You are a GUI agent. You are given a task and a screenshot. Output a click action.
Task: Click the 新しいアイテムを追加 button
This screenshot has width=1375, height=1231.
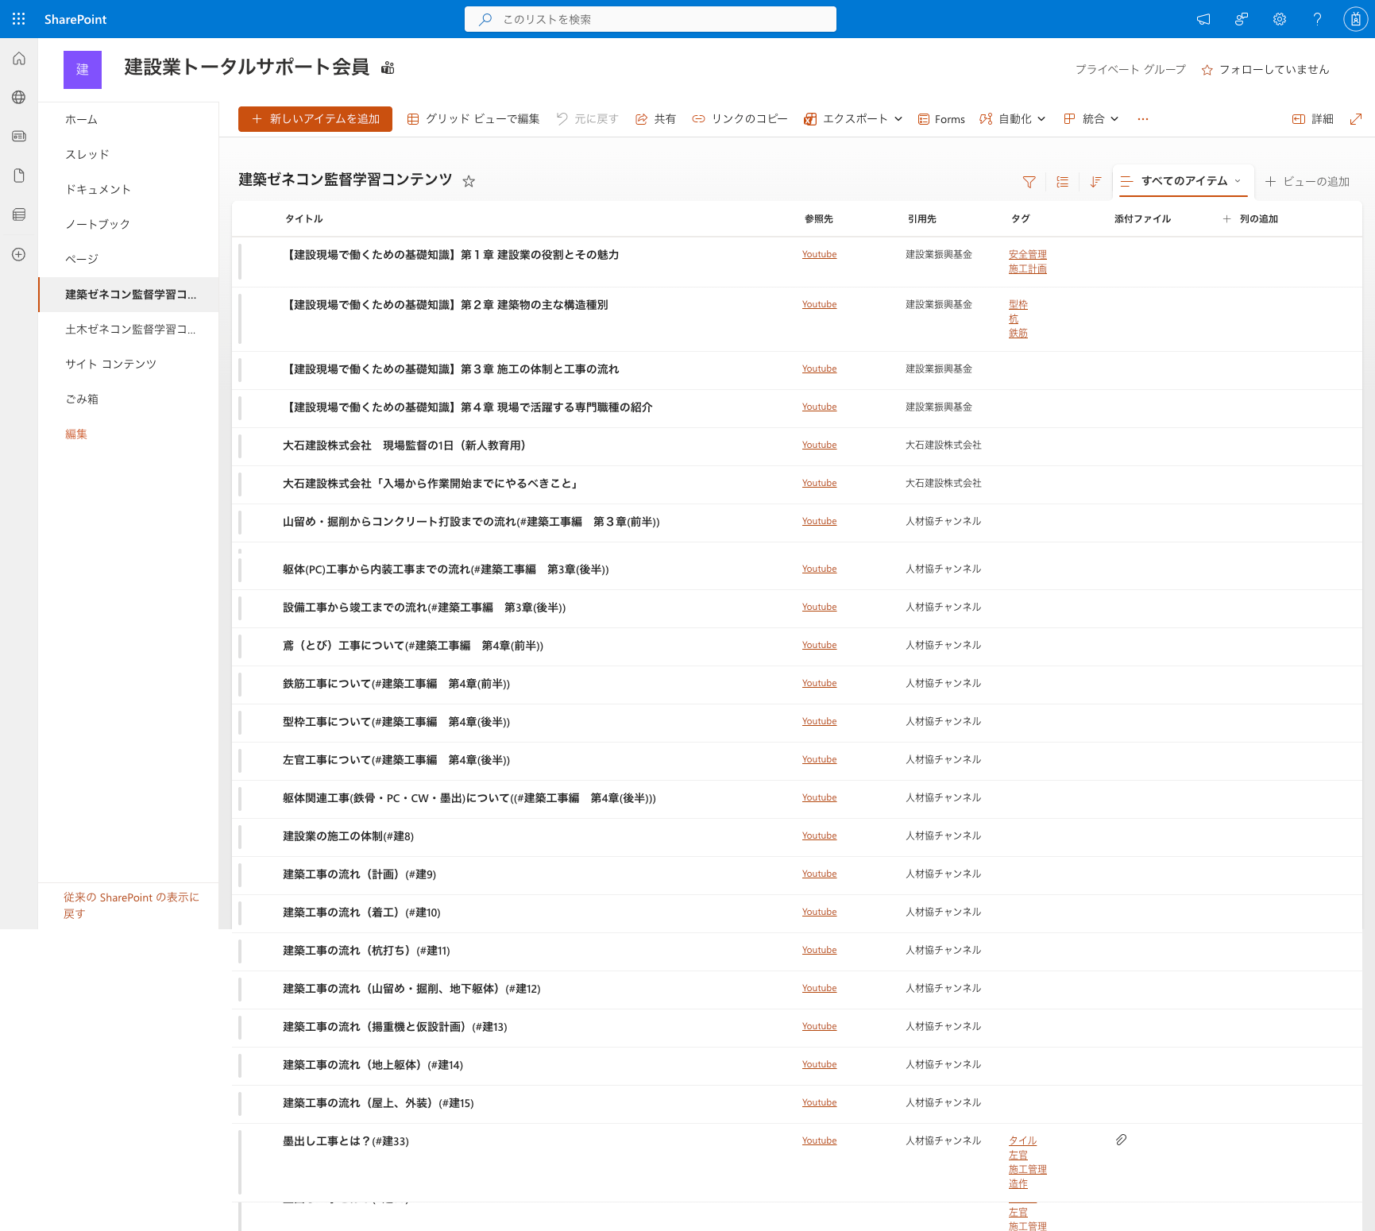[315, 119]
